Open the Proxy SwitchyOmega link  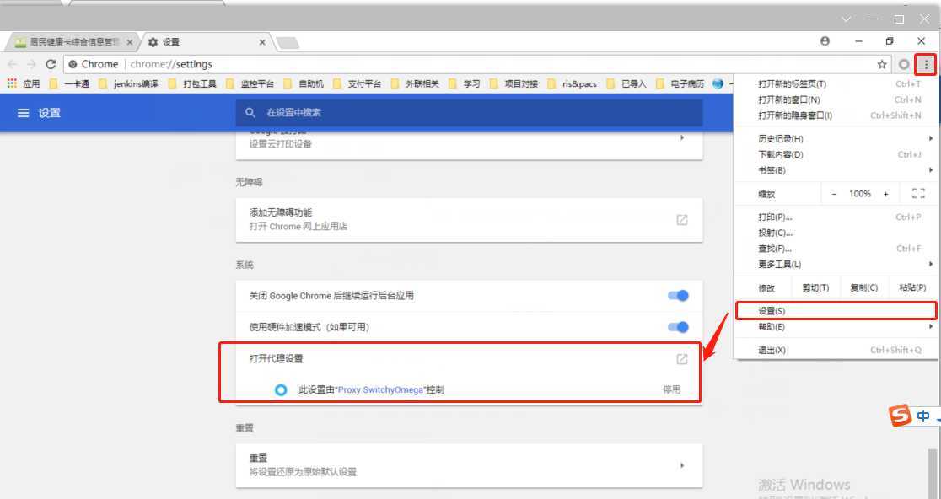click(380, 389)
